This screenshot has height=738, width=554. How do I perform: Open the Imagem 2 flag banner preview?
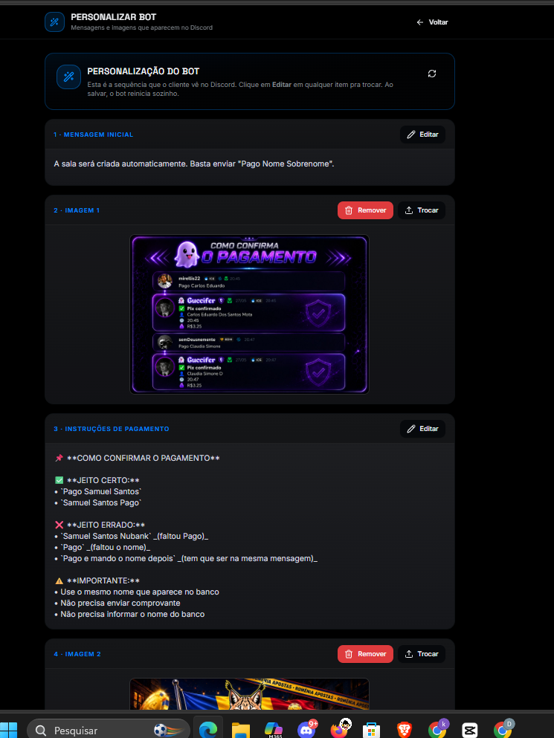[x=249, y=693]
